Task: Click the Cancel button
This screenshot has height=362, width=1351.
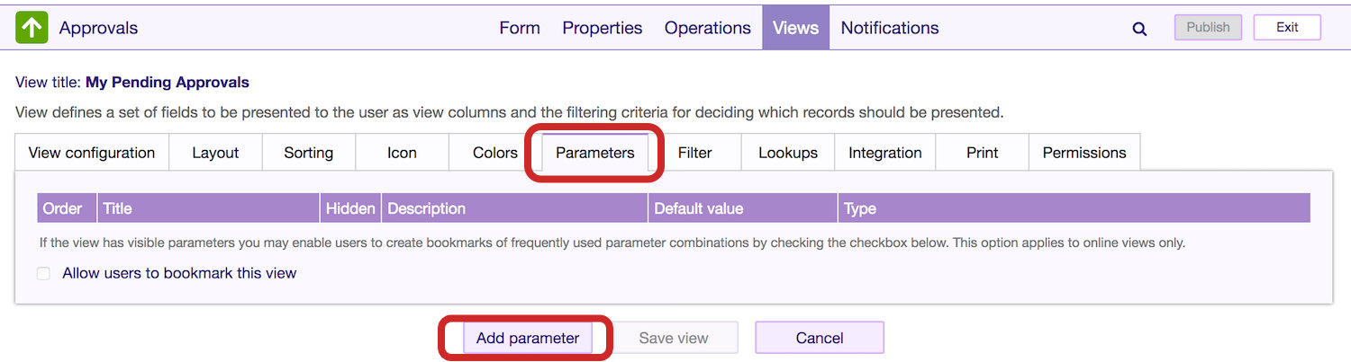Action: 820,338
